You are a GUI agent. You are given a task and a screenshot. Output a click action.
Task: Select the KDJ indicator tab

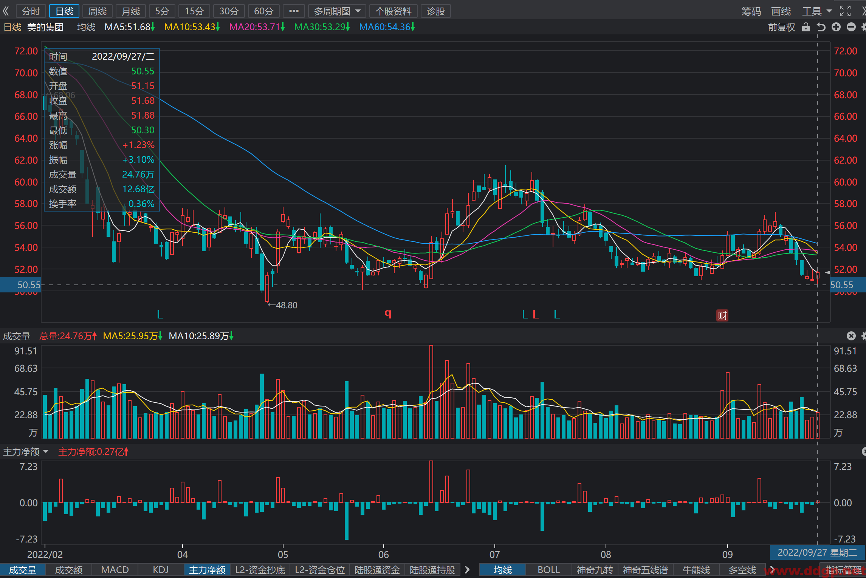click(x=161, y=570)
